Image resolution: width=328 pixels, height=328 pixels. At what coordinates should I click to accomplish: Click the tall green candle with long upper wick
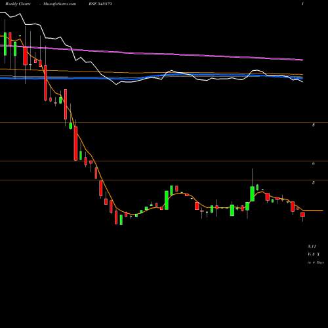252,194
